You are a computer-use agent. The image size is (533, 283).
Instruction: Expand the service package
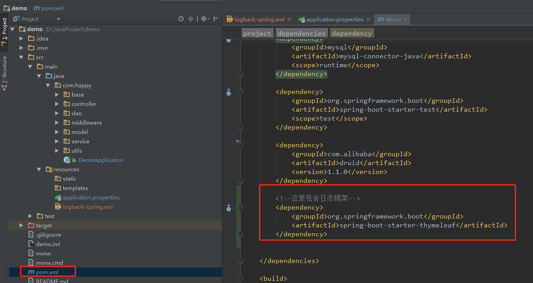coord(57,141)
